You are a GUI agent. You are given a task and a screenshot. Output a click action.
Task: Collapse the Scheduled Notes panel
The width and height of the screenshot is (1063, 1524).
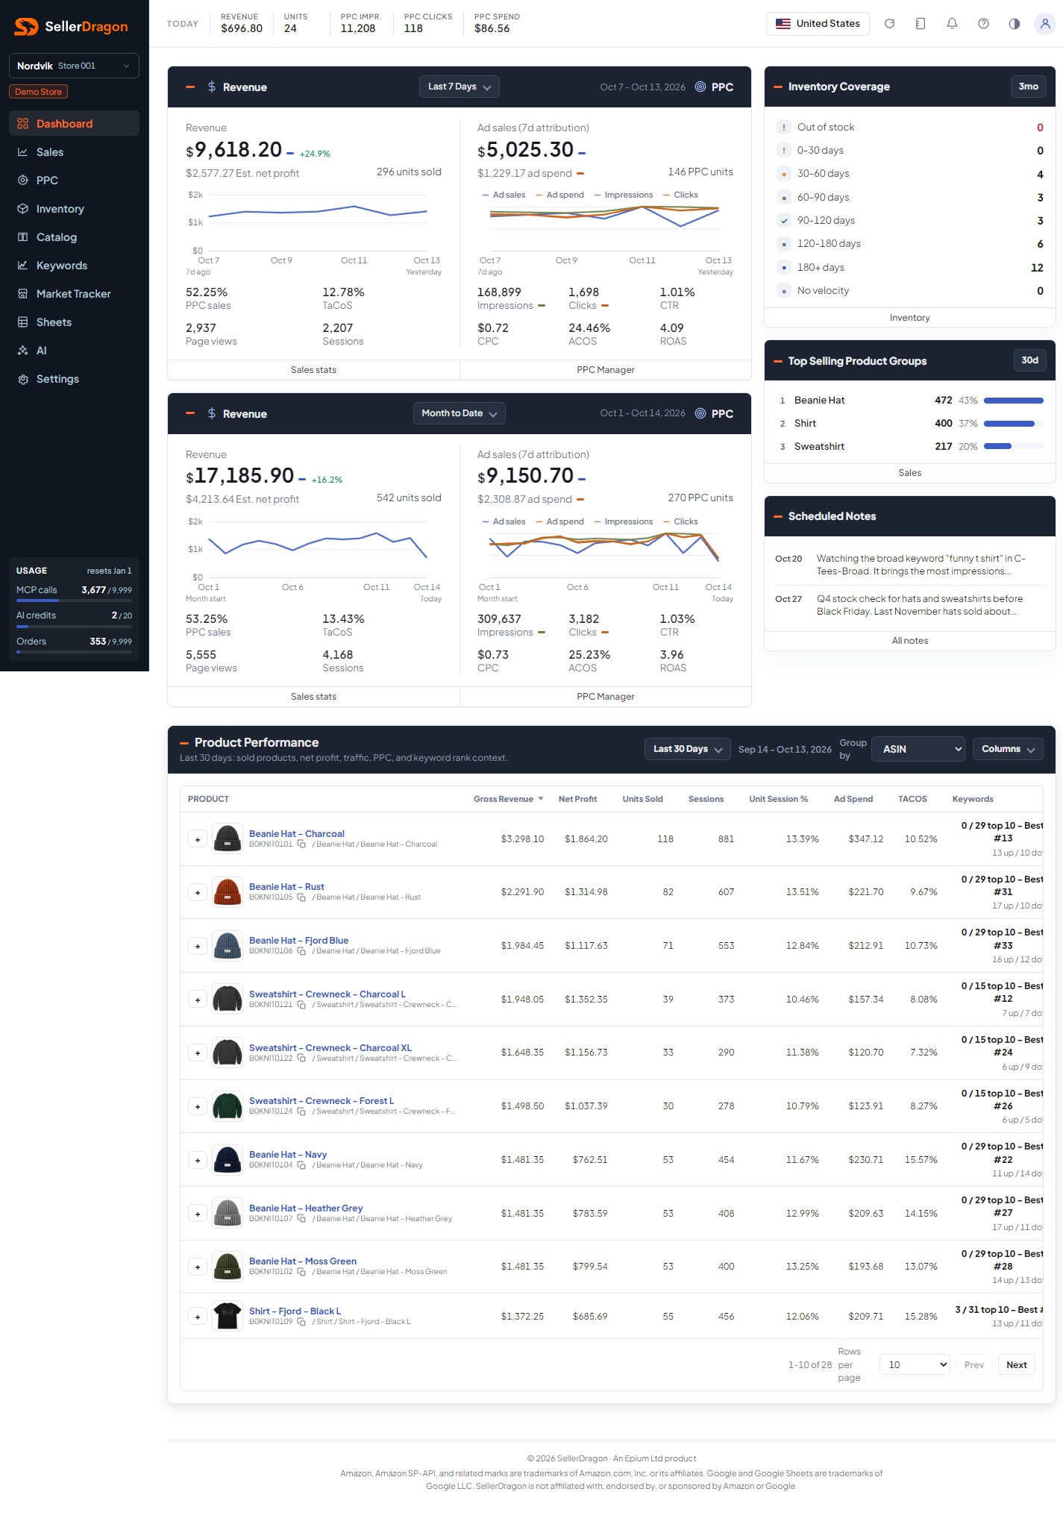point(778,516)
